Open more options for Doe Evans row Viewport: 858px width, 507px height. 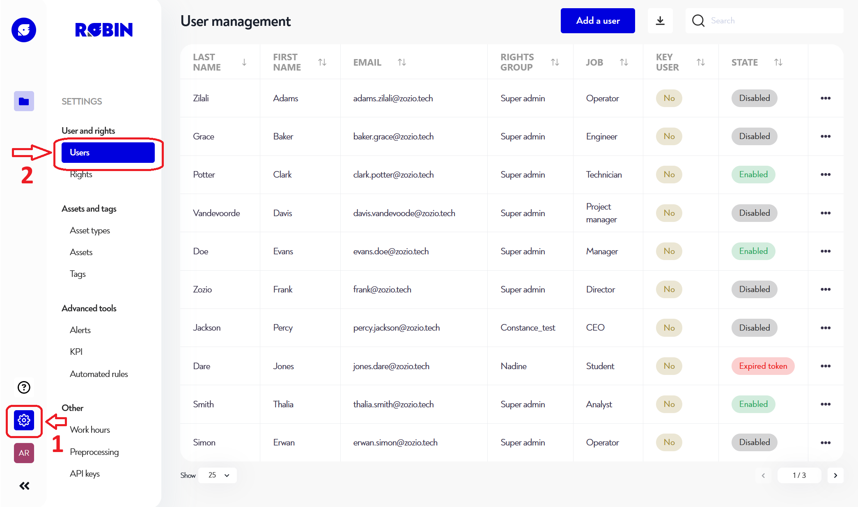(x=826, y=251)
